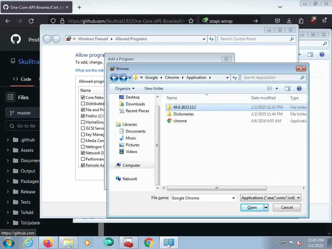Open Google Chrome from the taskbar

[149, 243]
